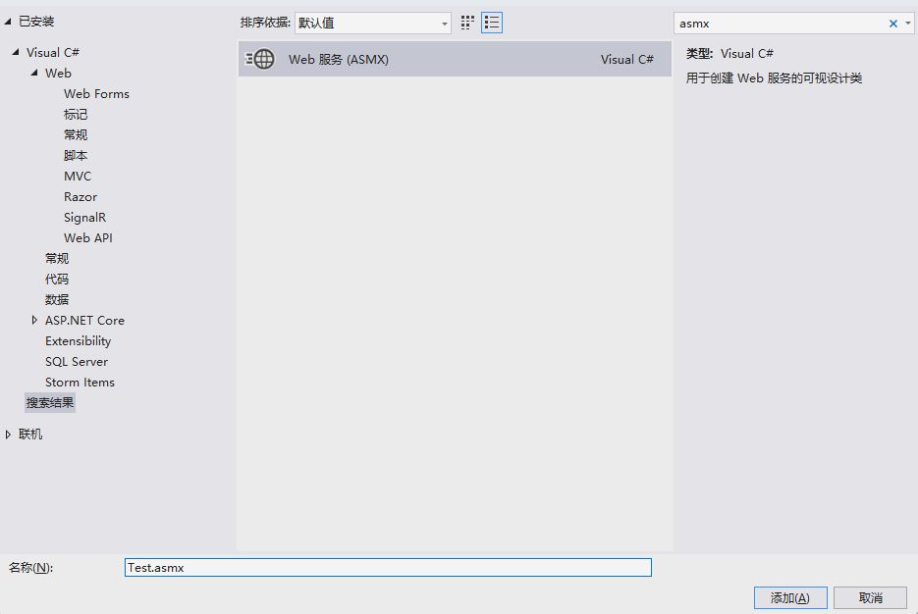Select the SQL Server category
The height and width of the screenshot is (614, 918).
(x=77, y=362)
